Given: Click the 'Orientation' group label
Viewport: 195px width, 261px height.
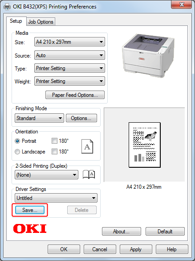Looking at the screenshot, I should tap(27, 132).
